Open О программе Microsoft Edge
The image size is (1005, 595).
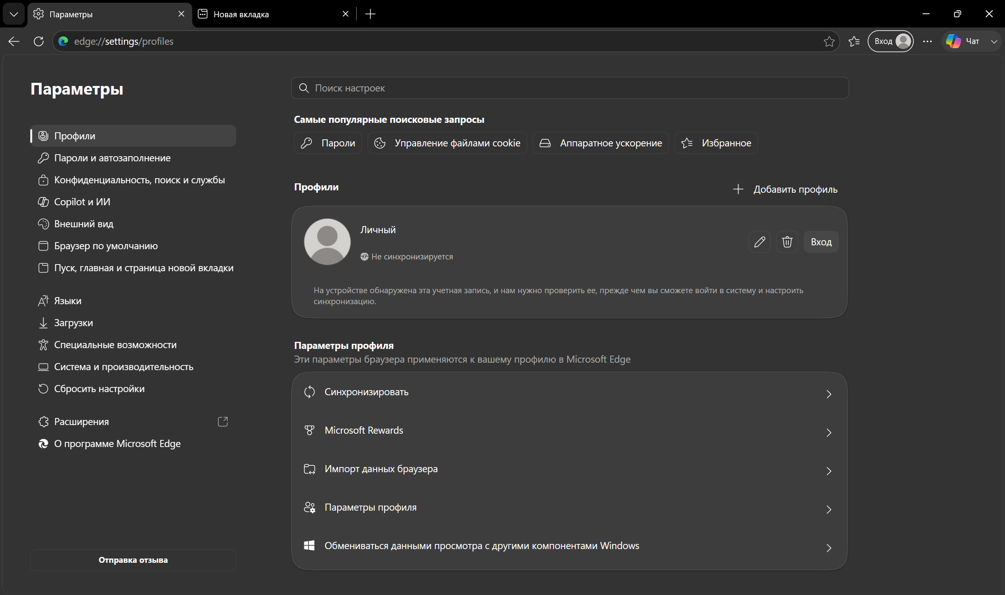click(x=133, y=444)
